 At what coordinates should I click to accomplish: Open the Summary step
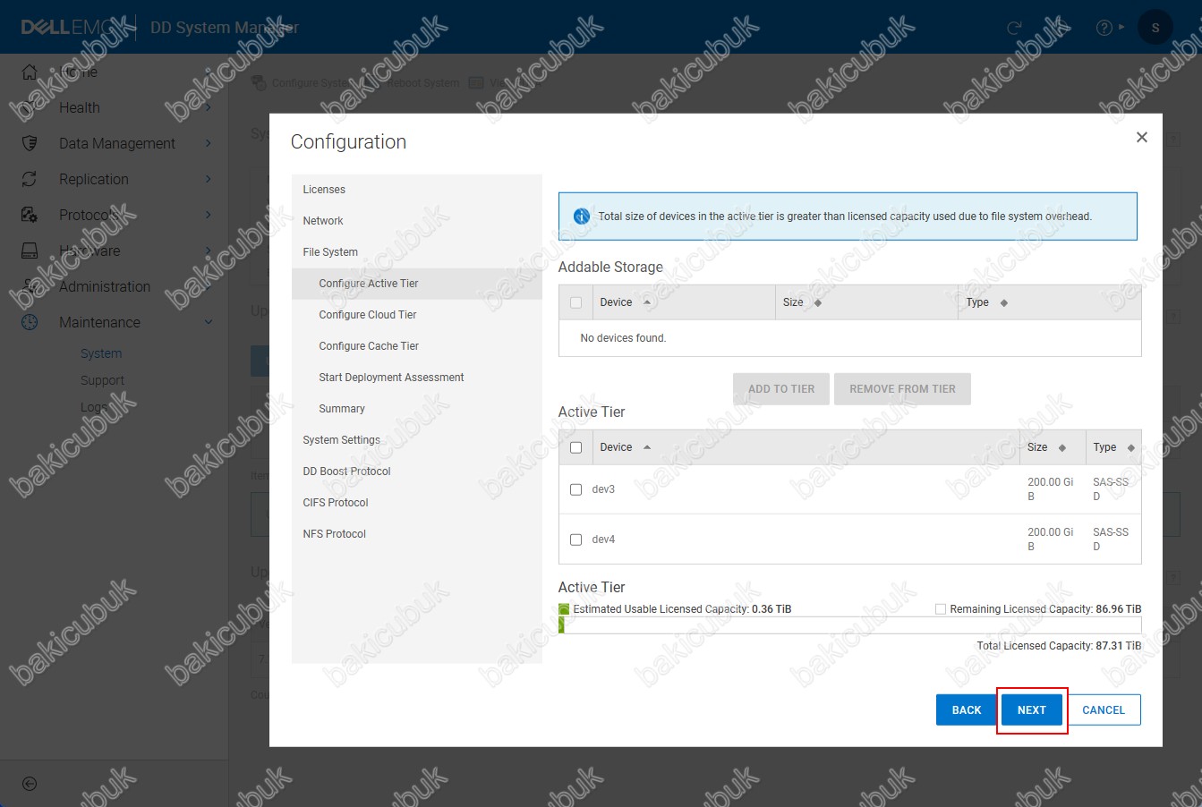[x=417, y=409]
